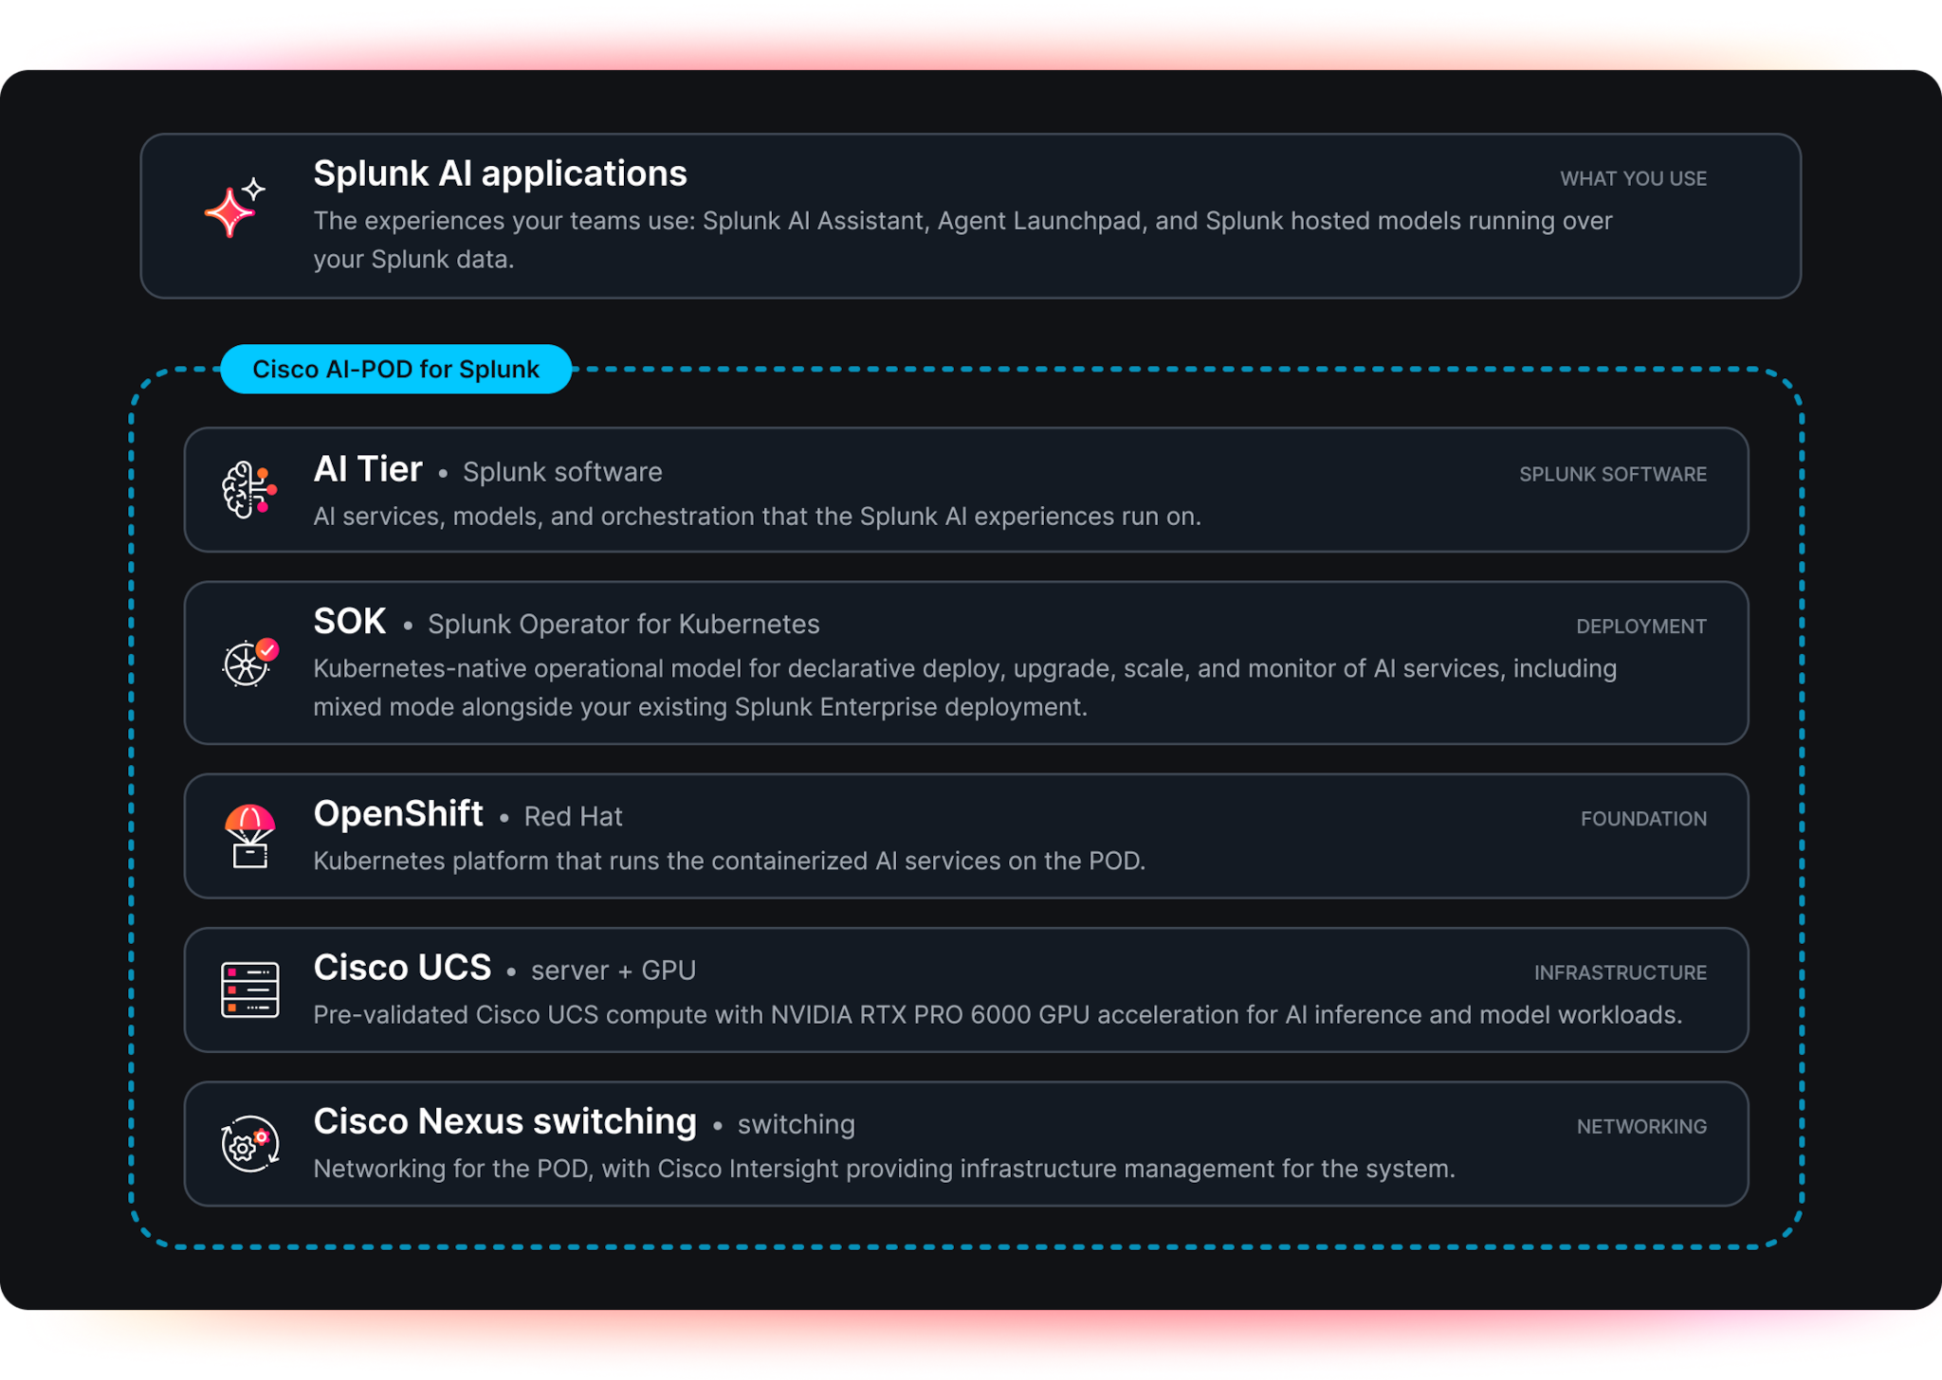Click the Splunk software subtitle next to AI Tier

[562, 472]
